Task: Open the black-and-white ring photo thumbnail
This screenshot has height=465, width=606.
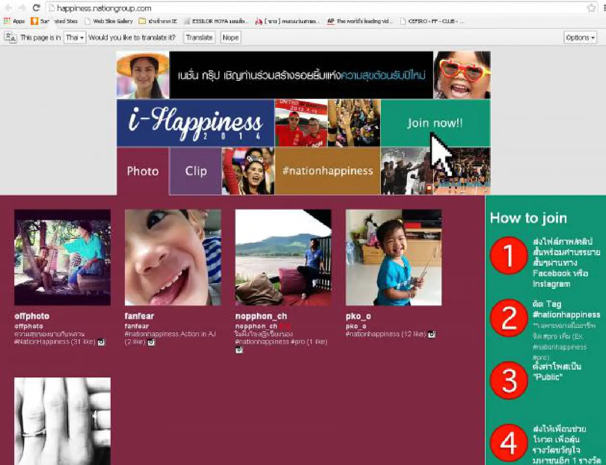Action: click(x=62, y=421)
